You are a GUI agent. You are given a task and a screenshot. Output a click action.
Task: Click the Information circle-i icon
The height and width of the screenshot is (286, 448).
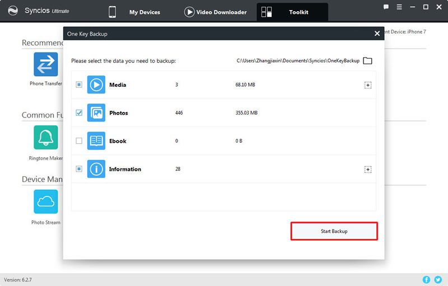(x=96, y=169)
